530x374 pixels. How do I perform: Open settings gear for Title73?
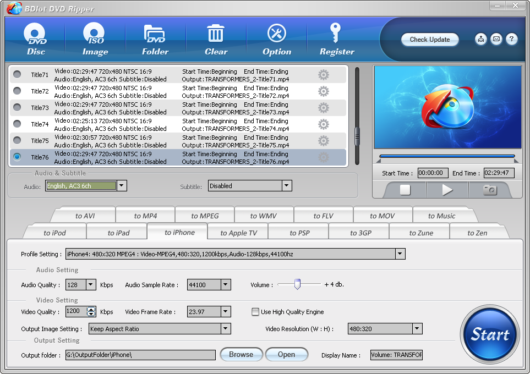pyautogui.click(x=324, y=108)
